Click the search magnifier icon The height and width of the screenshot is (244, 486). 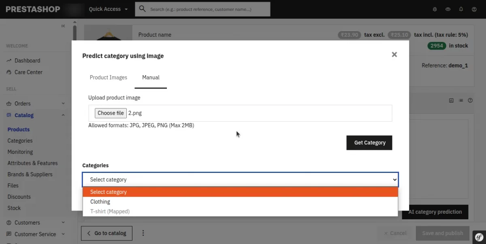(142, 9)
